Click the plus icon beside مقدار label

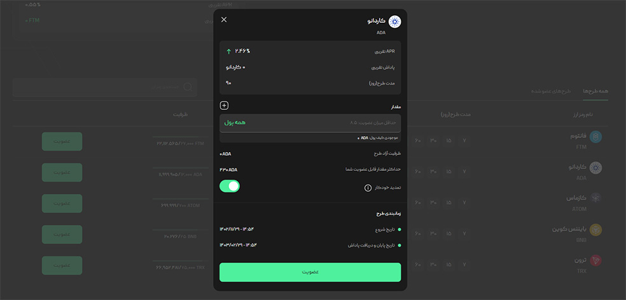[x=225, y=106]
